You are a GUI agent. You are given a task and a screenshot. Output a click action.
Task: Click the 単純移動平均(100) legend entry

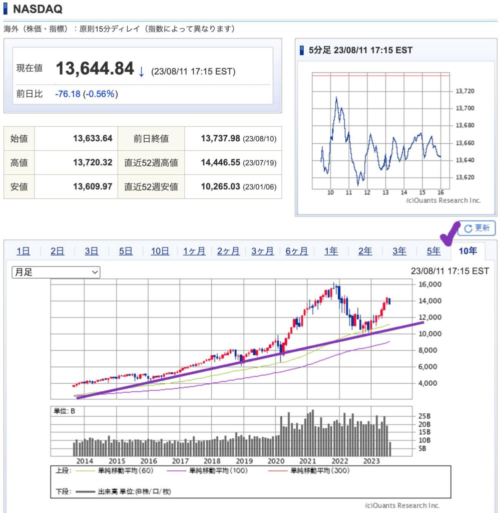click(x=207, y=471)
